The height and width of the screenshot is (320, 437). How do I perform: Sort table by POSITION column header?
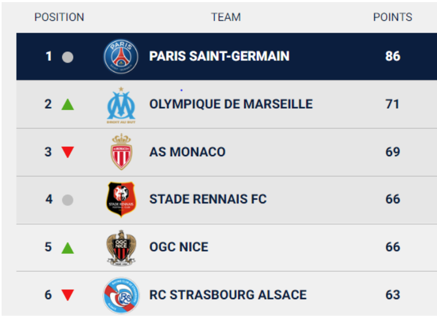(59, 17)
